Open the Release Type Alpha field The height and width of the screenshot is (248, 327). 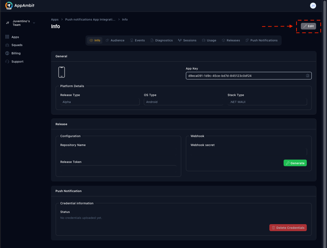point(100,102)
